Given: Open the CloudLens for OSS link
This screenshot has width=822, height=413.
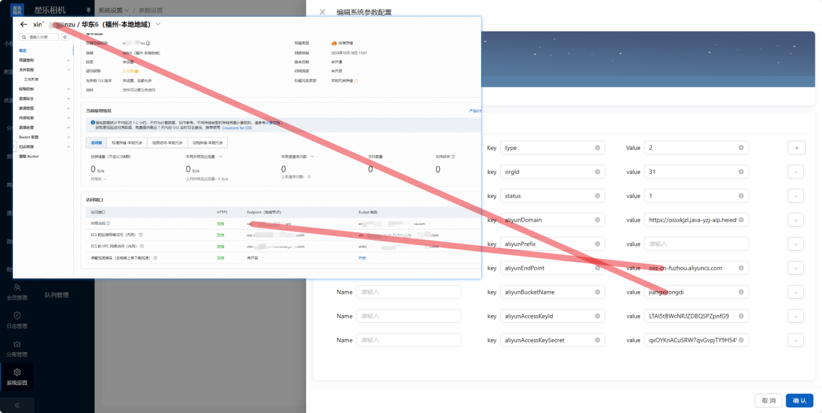Looking at the screenshot, I should point(237,128).
